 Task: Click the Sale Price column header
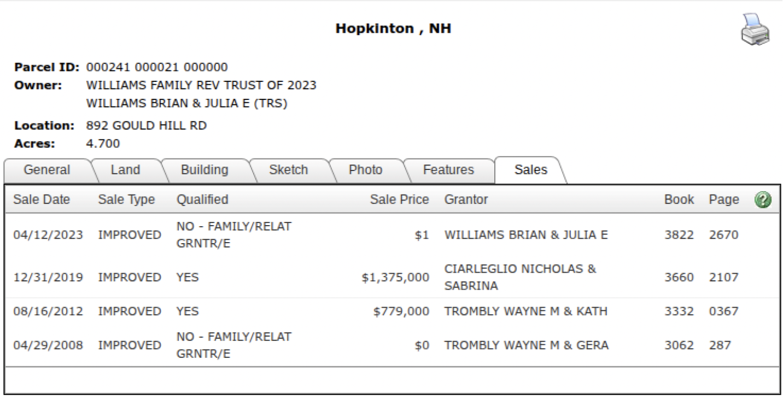coord(399,199)
